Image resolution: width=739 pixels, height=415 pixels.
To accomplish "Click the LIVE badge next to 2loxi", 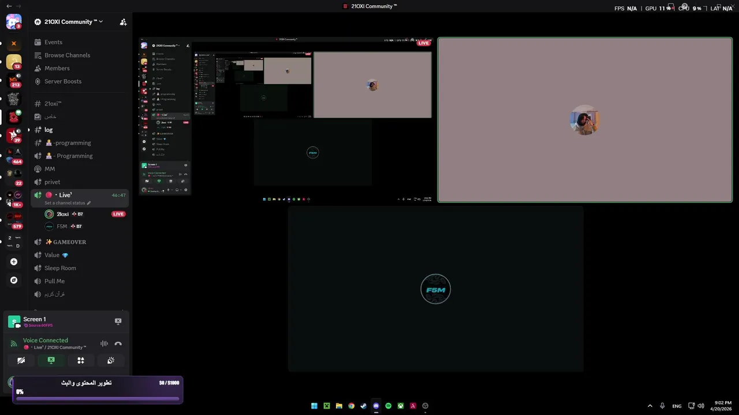I will pyautogui.click(x=118, y=214).
